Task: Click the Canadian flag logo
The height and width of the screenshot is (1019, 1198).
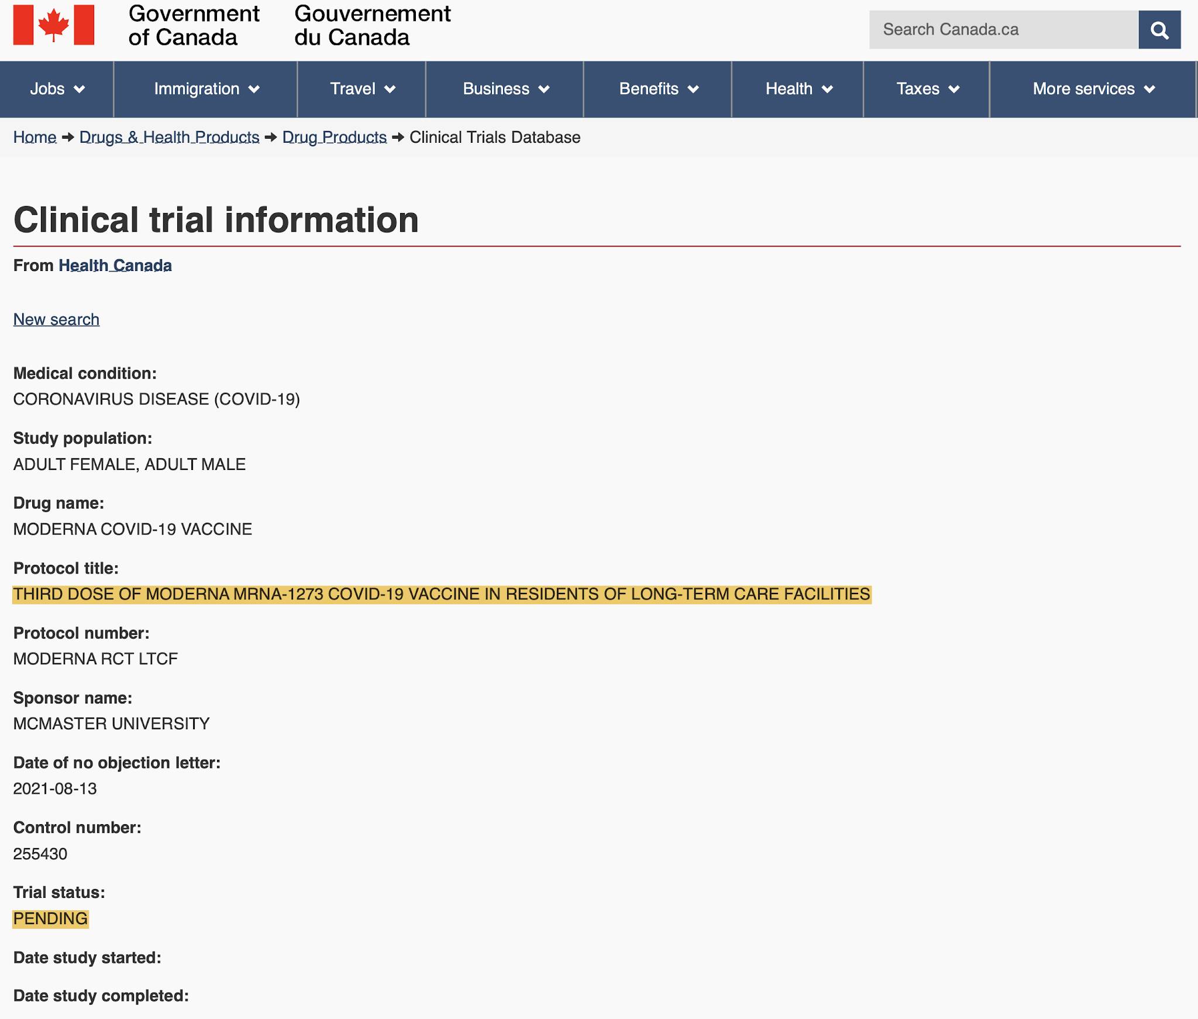Action: 54,25
